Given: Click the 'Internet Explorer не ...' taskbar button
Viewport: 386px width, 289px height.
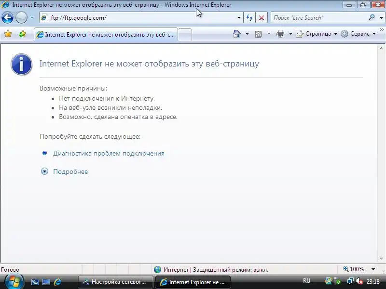Looking at the screenshot, I should point(193,282).
